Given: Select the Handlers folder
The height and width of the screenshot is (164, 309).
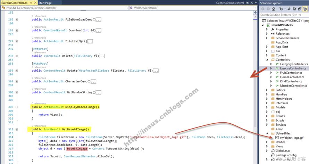Looking at the screenshot, I should coord(282,95).
